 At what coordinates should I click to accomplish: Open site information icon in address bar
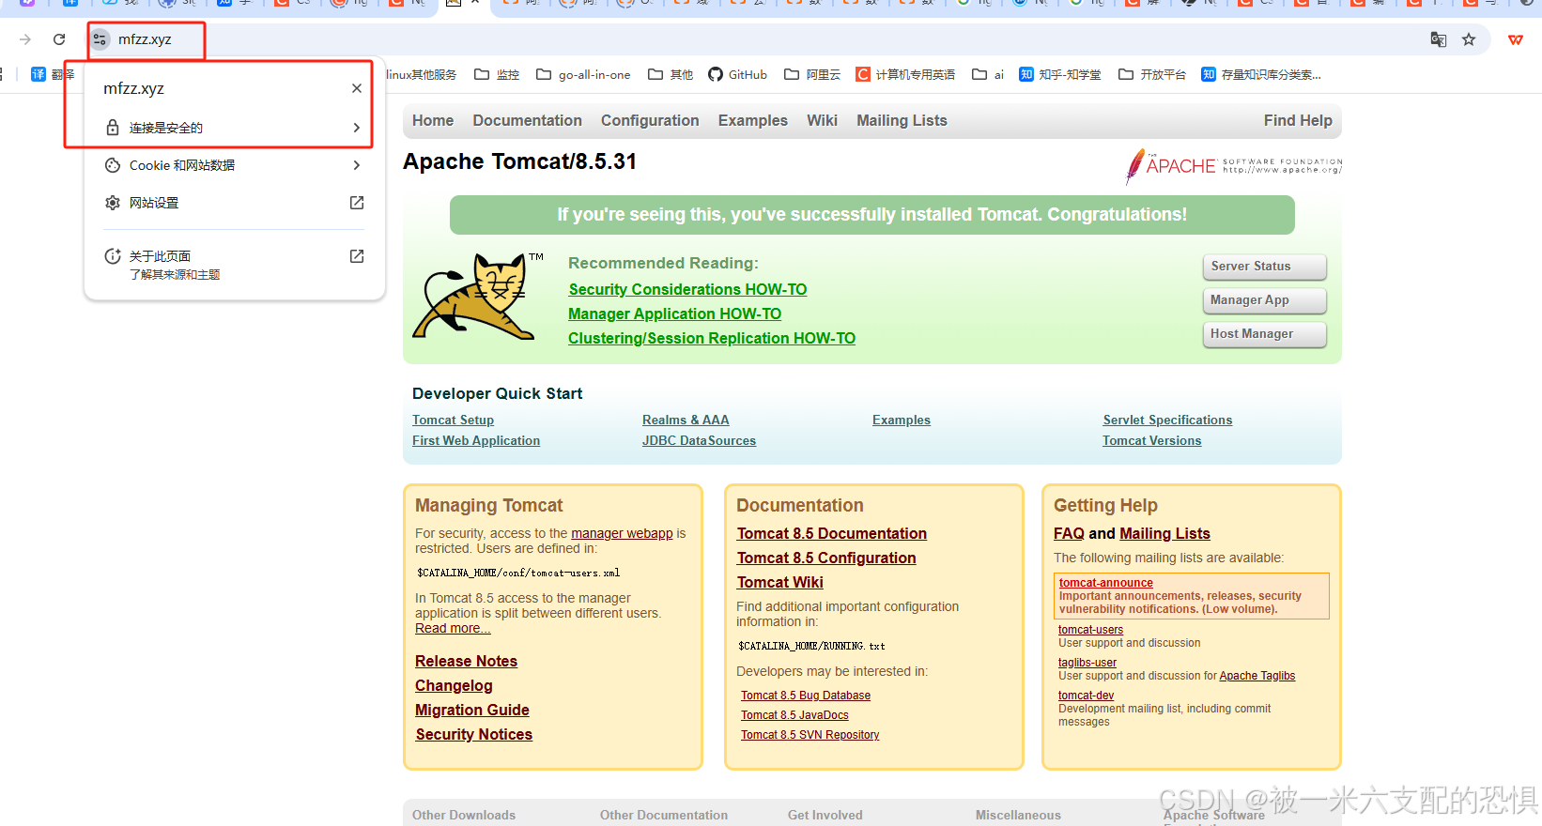(x=100, y=39)
